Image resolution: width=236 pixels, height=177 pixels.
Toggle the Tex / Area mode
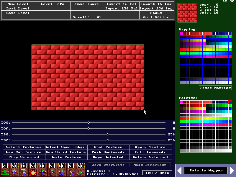(x=158, y=173)
